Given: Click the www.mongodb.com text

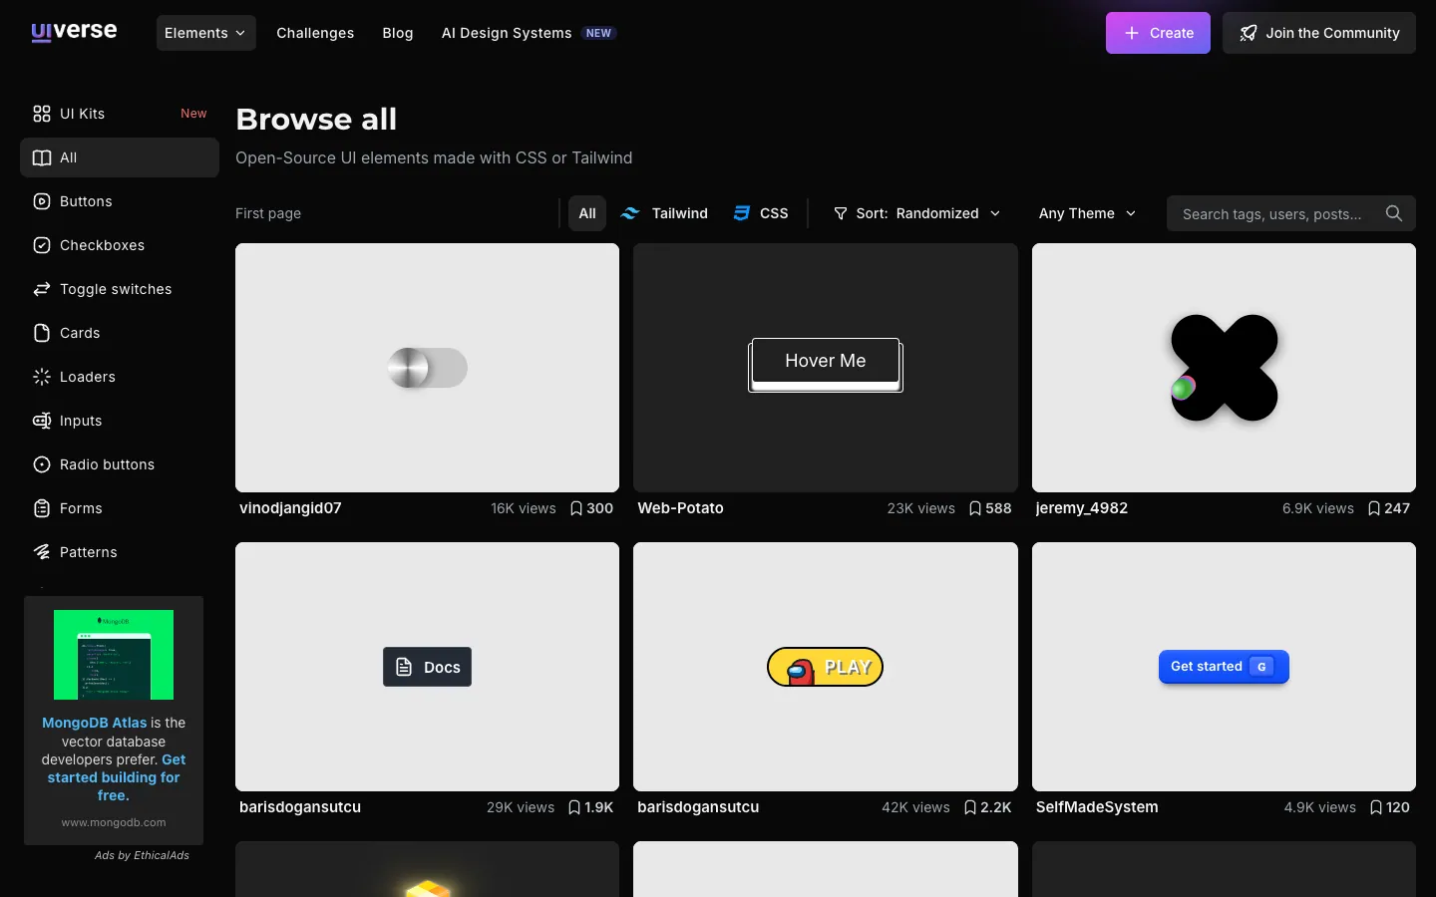Looking at the screenshot, I should pos(114,822).
